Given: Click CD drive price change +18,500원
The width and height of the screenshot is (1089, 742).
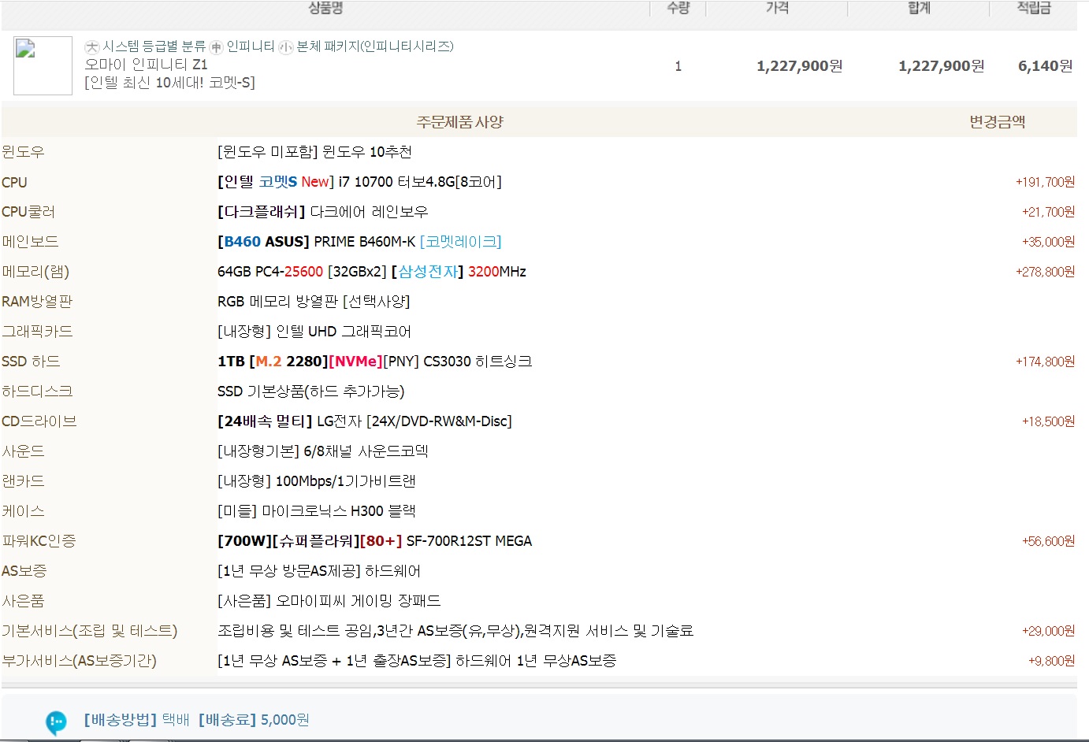Looking at the screenshot, I should pos(1048,421).
